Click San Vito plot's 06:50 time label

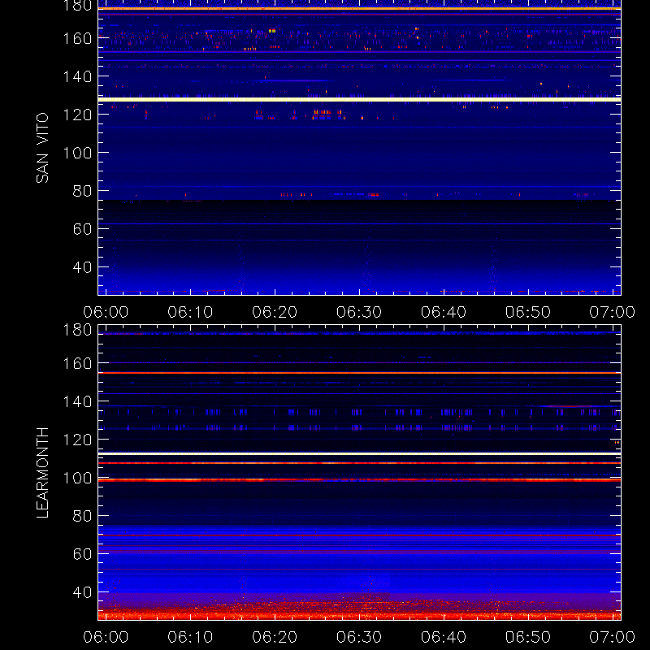(x=527, y=312)
